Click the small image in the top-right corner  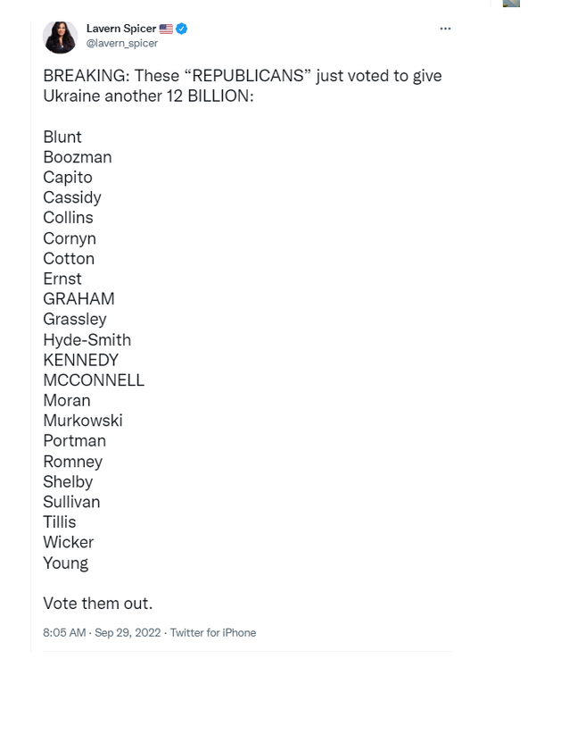(511, 3)
